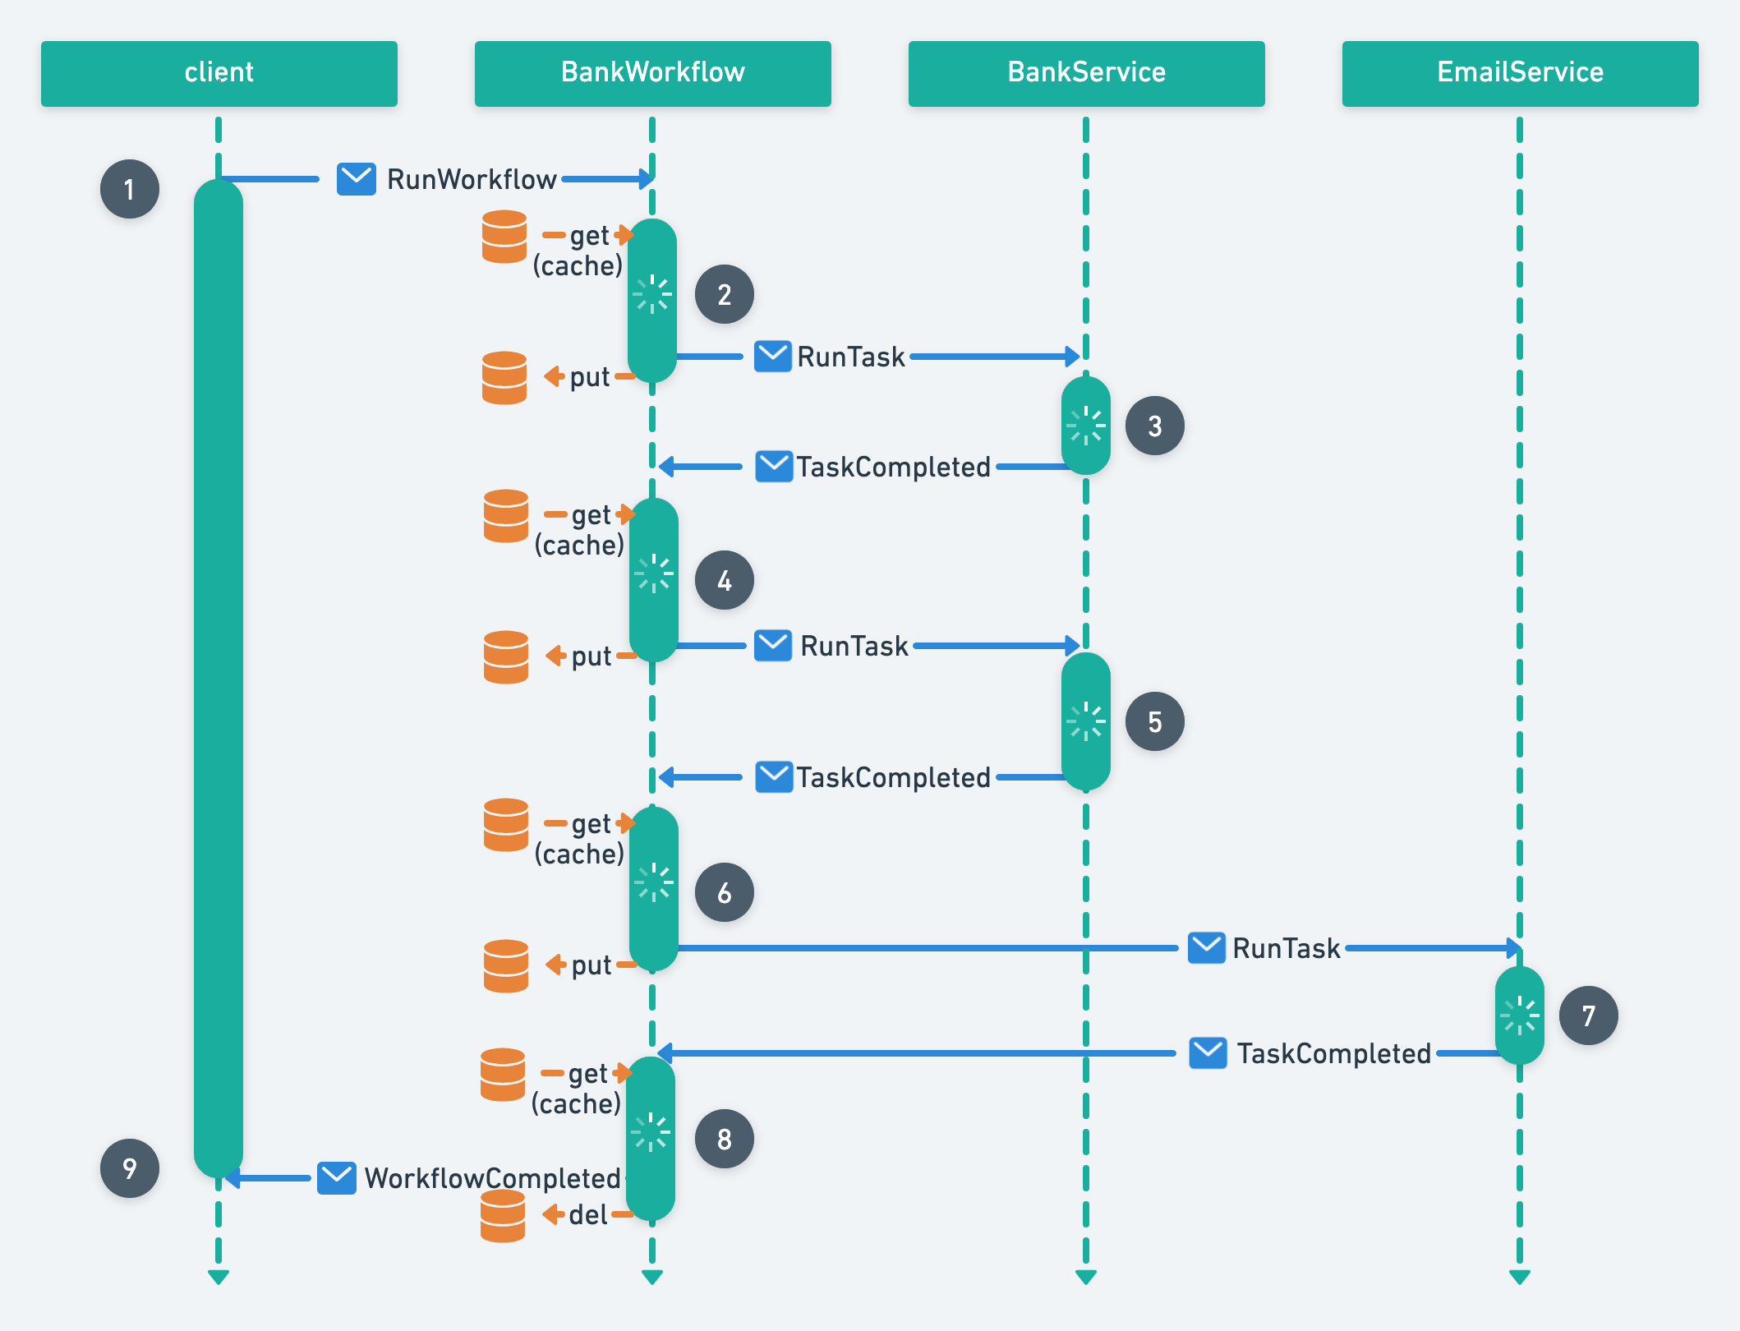The width and height of the screenshot is (1740, 1331).
Task: Select the TaskCompleted label coming from EmailService
Action: [x=1334, y=1053]
